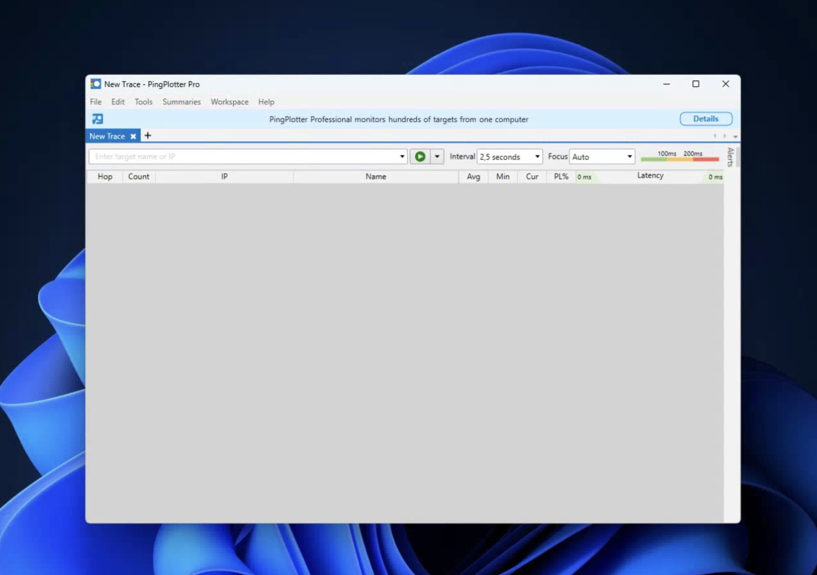Open the File menu
817x575 pixels.
(96, 102)
